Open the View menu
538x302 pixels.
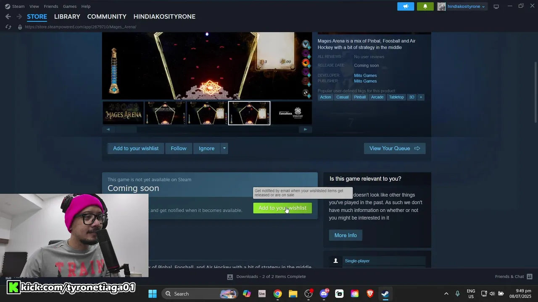(x=34, y=6)
